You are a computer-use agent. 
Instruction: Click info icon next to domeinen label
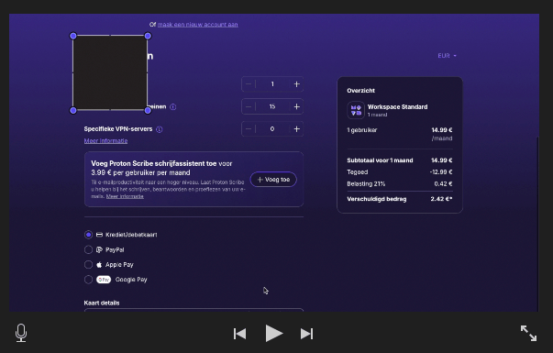[x=172, y=107]
